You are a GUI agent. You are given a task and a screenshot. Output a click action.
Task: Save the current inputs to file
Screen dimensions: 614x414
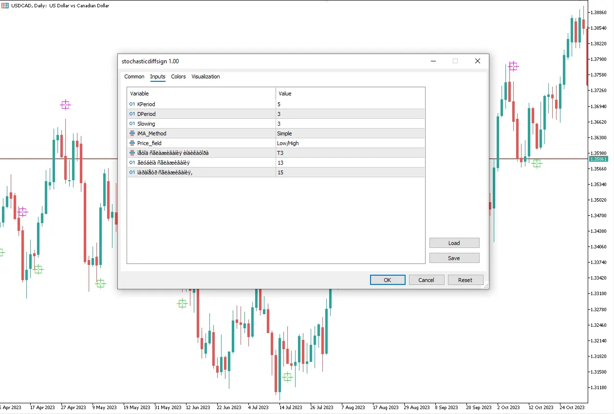point(454,258)
